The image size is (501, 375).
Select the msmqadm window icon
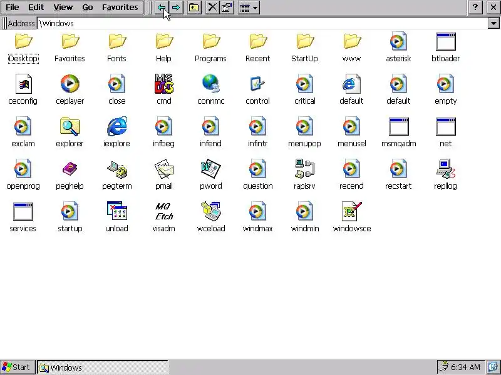[398, 126]
